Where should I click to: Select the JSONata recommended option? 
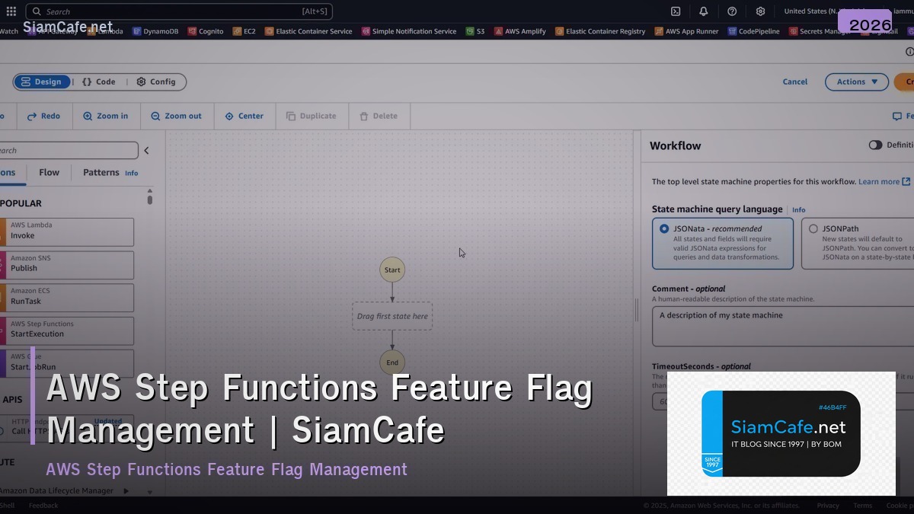tap(665, 228)
